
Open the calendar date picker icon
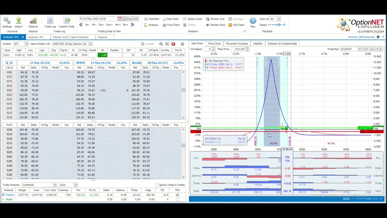coord(119,19)
